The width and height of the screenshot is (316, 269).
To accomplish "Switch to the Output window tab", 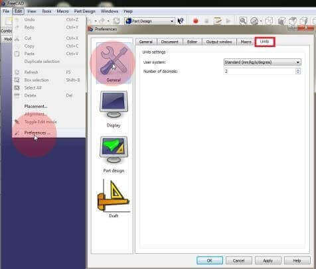I will pos(219,42).
